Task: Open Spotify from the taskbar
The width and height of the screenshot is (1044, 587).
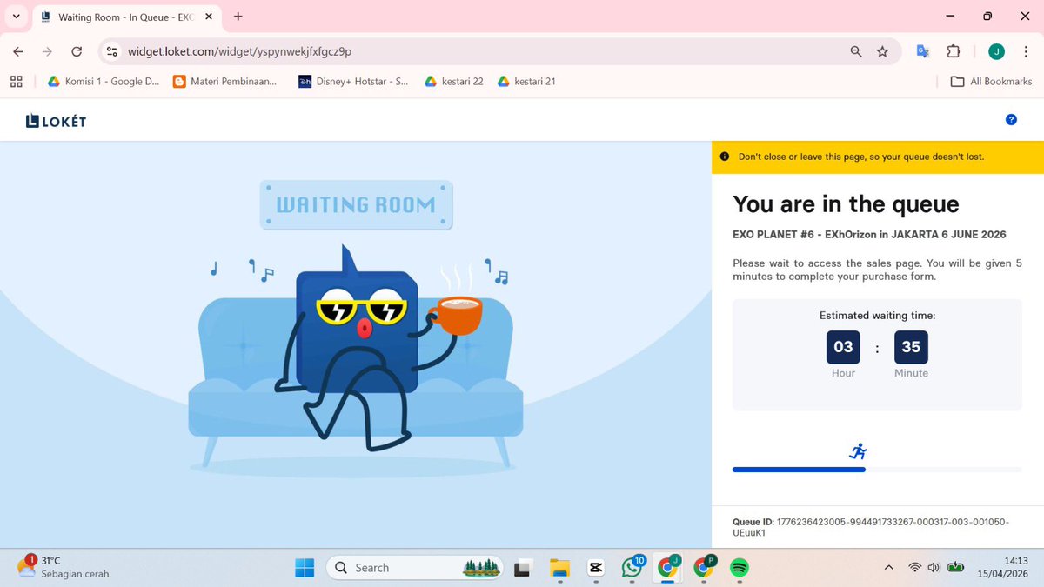Action: click(739, 568)
